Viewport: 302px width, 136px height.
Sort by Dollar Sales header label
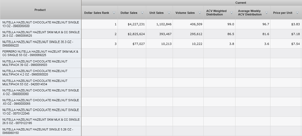pos(129,13)
